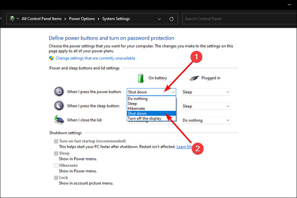Navigate to All Control Panel Items breadcrumb
The height and width of the screenshot is (198, 297).
coord(42,19)
